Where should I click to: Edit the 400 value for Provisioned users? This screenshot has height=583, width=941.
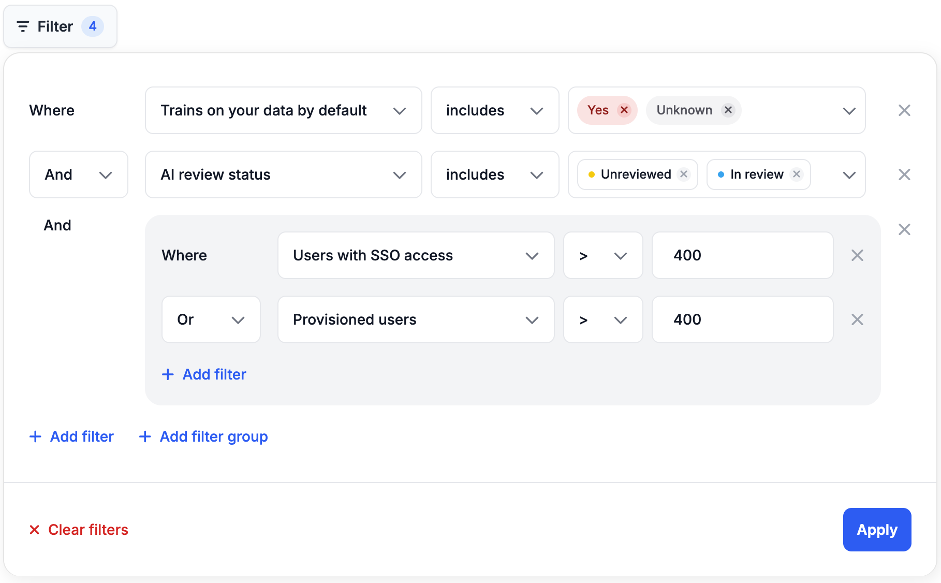tap(742, 319)
